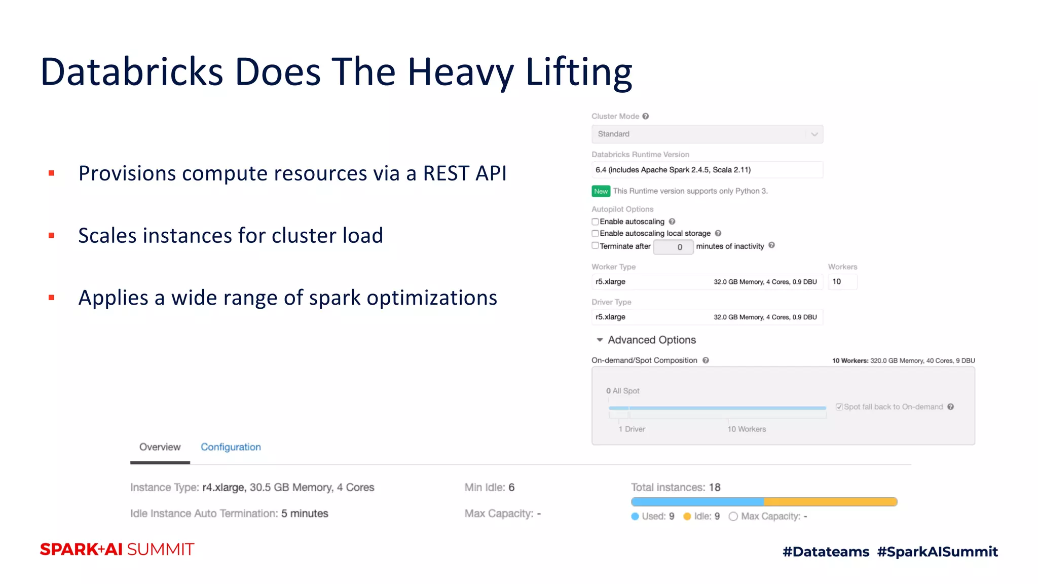
Task: Click help icon for autoscaling local storage
Action: click(718, 233)
